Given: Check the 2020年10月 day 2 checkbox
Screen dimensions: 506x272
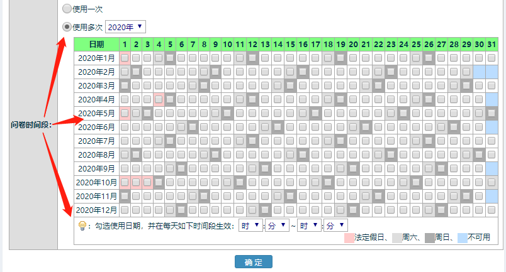Looking at the screenshot, I should pyautogui.click(x=136, y=182).
